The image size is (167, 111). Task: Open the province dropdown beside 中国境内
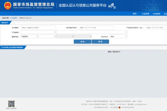[47, 36]
